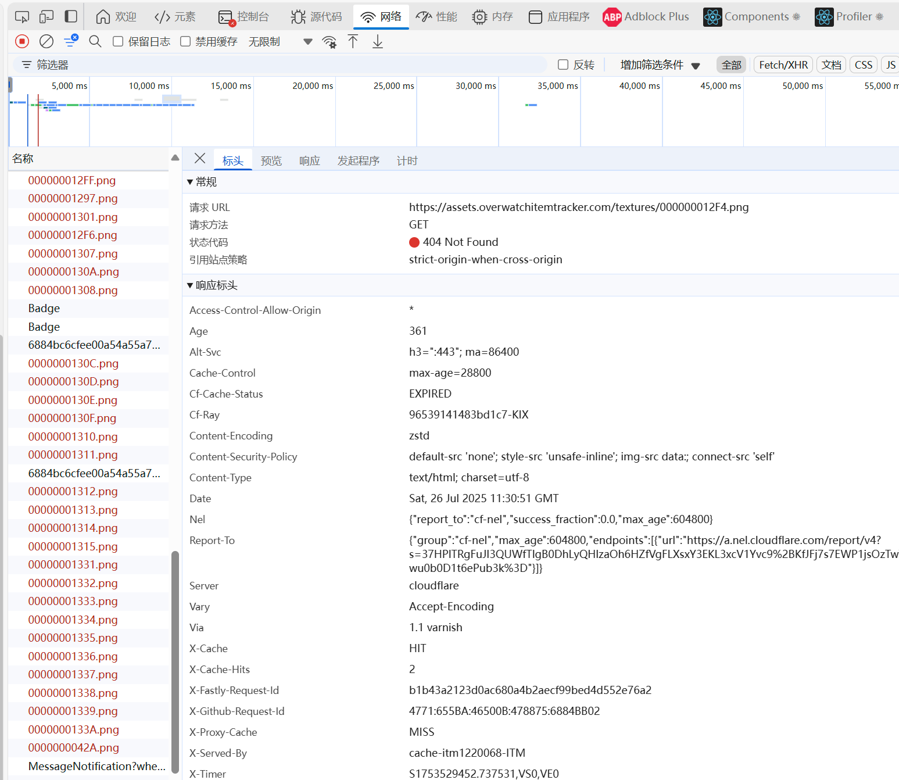Open network conditions wifi-gear icon
Viewport: 899px width, 780px height.
pos(329,42)
